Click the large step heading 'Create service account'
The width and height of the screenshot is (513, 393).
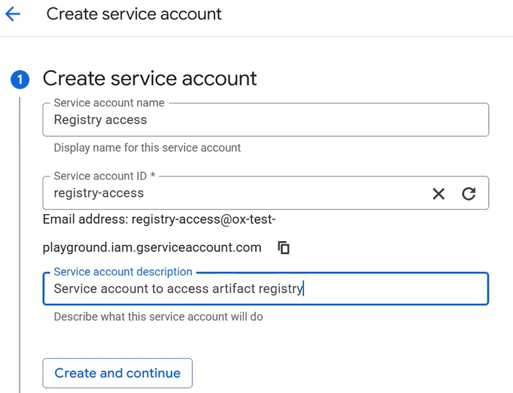point(150,79)
